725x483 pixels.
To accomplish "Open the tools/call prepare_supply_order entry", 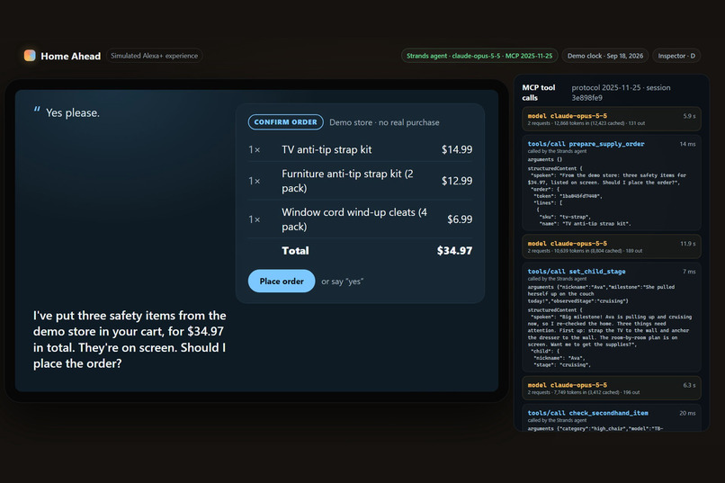I will tap(612, 183).
